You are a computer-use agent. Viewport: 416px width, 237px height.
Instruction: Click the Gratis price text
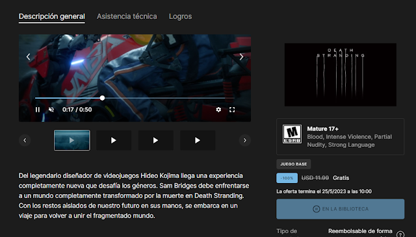(x=341, y=178)
